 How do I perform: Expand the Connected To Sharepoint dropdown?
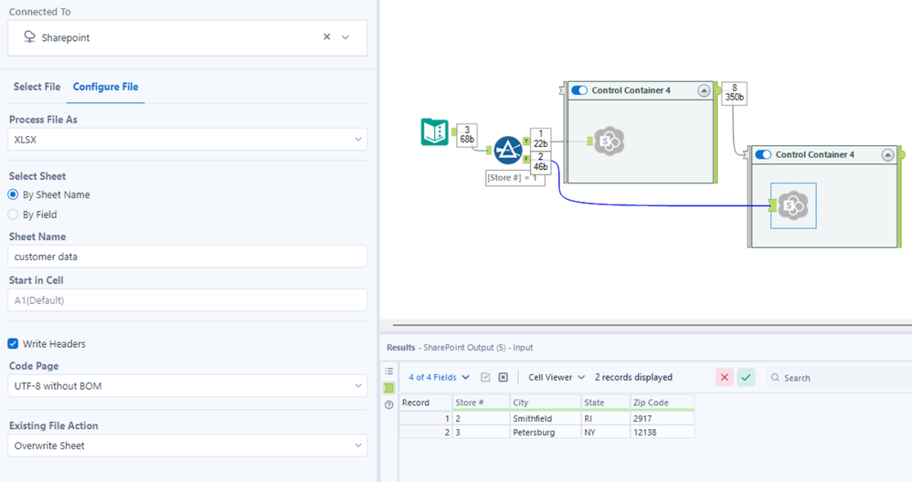tap(345, 37)
